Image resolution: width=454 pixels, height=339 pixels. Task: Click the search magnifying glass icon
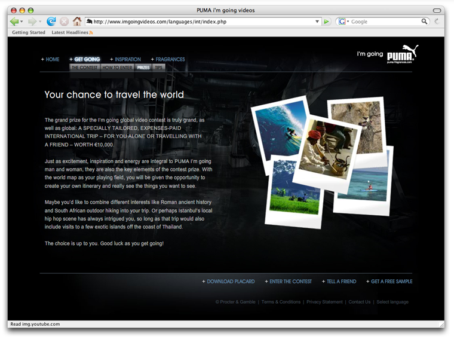click(x=425, y=22)
